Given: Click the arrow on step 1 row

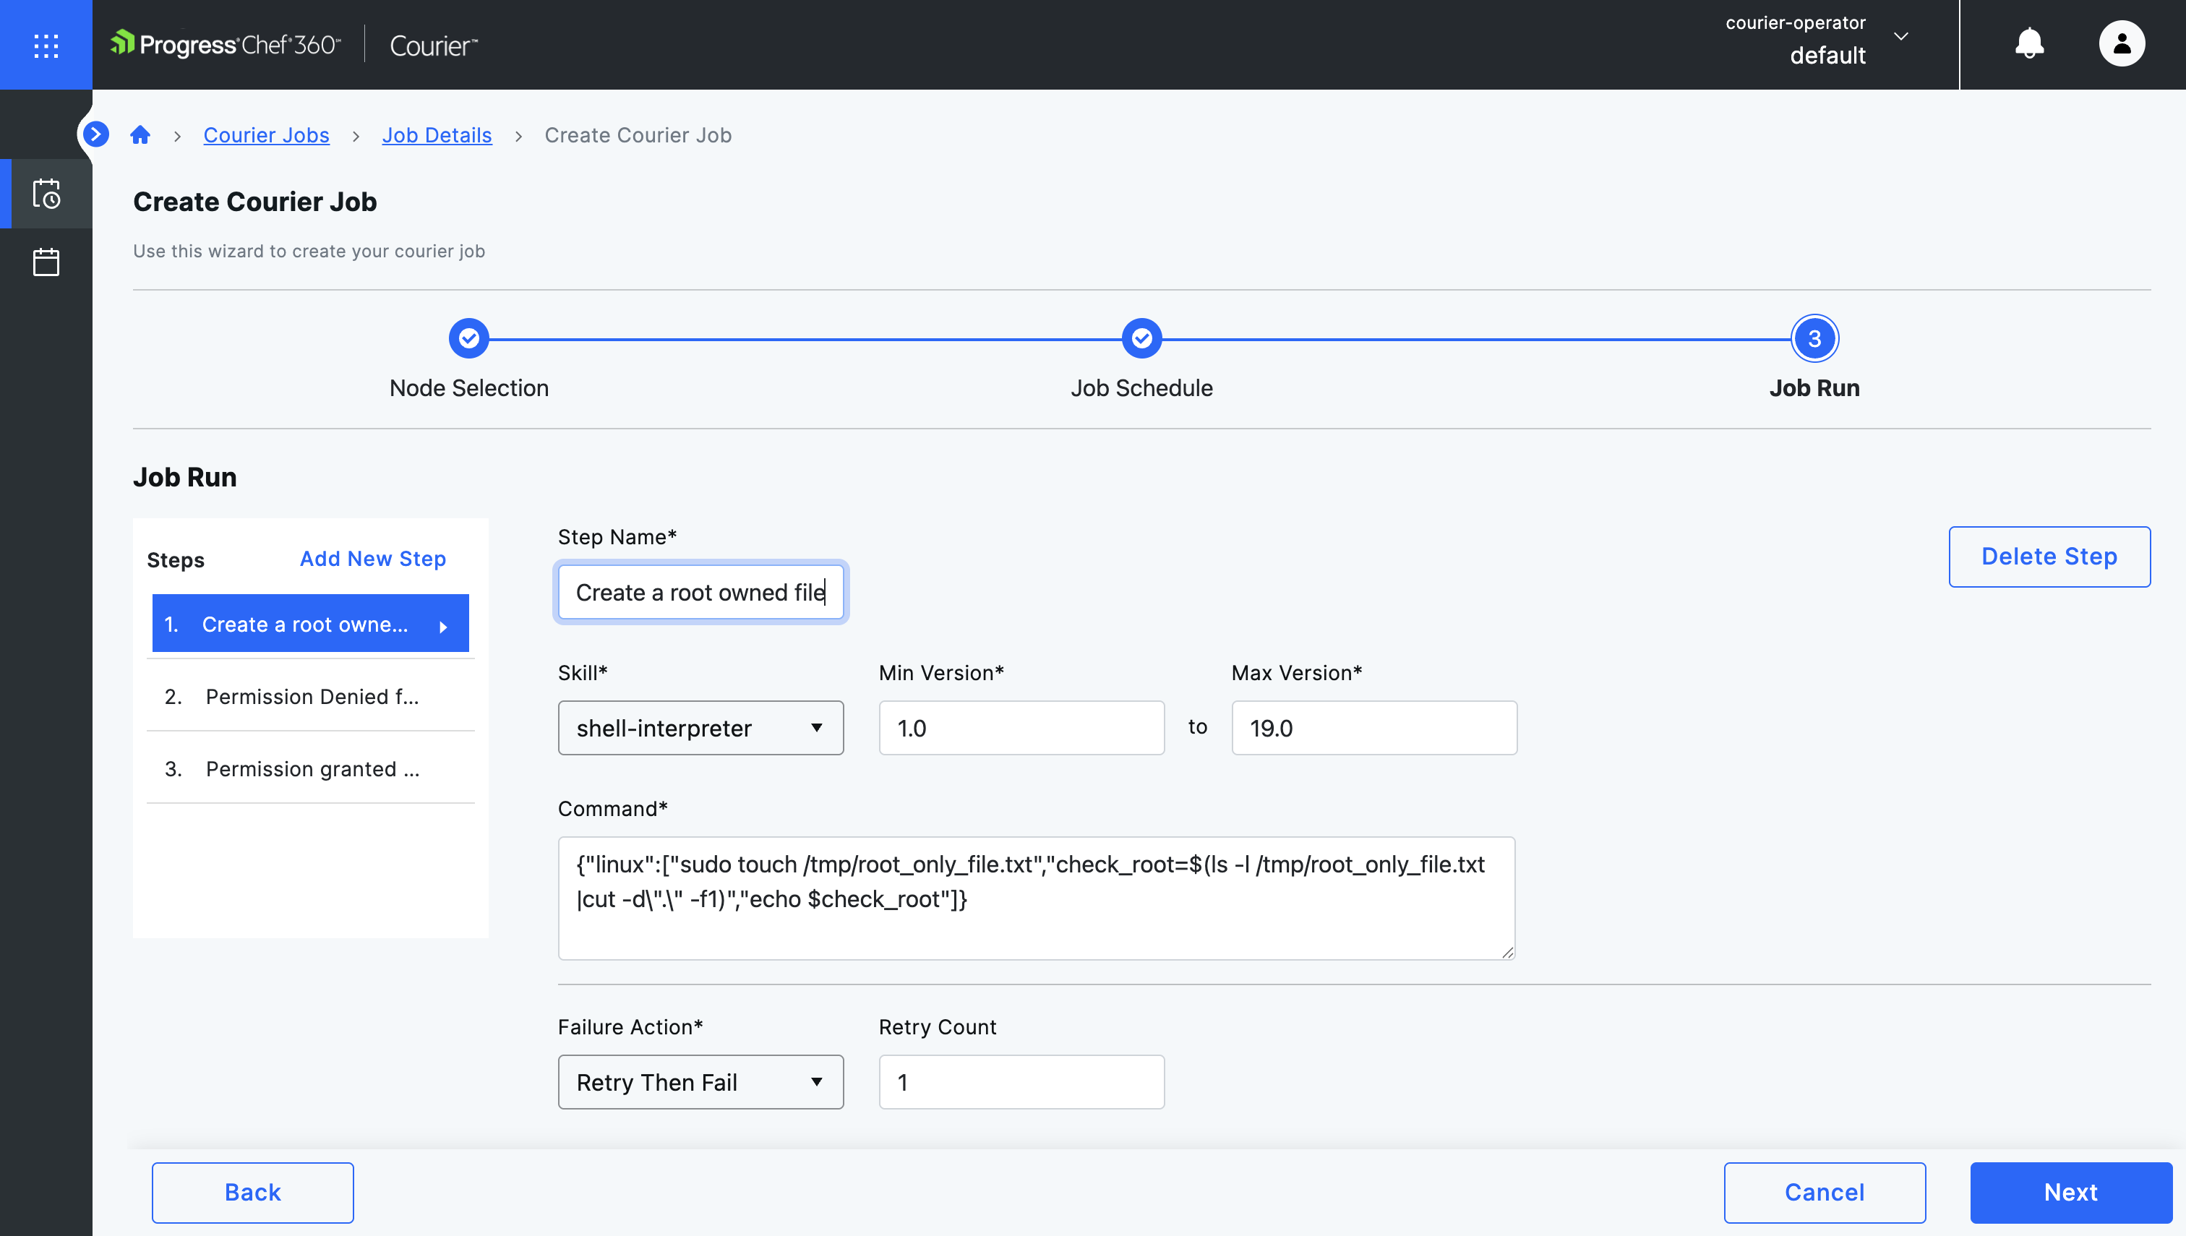Looking at the screenshot, I should pos(443,627).
